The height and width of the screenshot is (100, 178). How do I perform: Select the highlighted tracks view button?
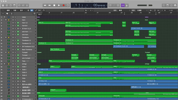(x=32, y=10)
